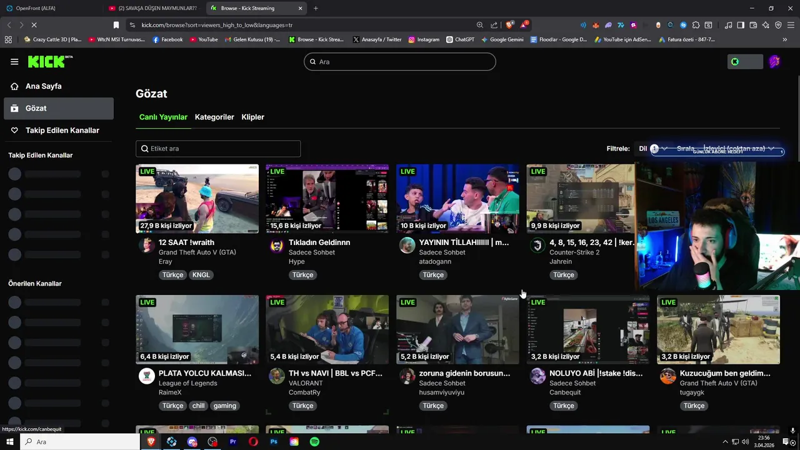
Task: Click the Kick points balance button
Action: (746, 61)
